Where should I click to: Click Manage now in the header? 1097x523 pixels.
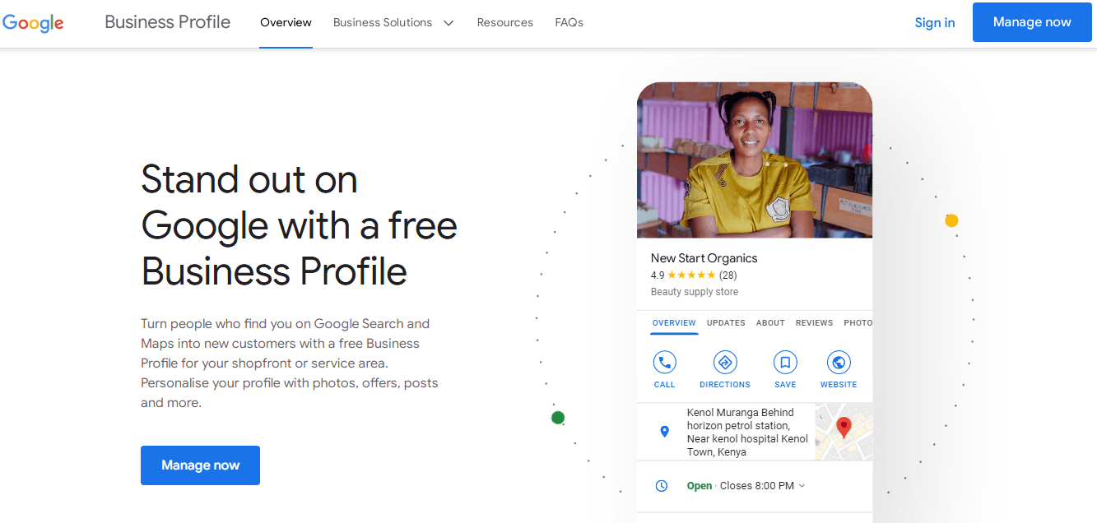[1032, 22]
